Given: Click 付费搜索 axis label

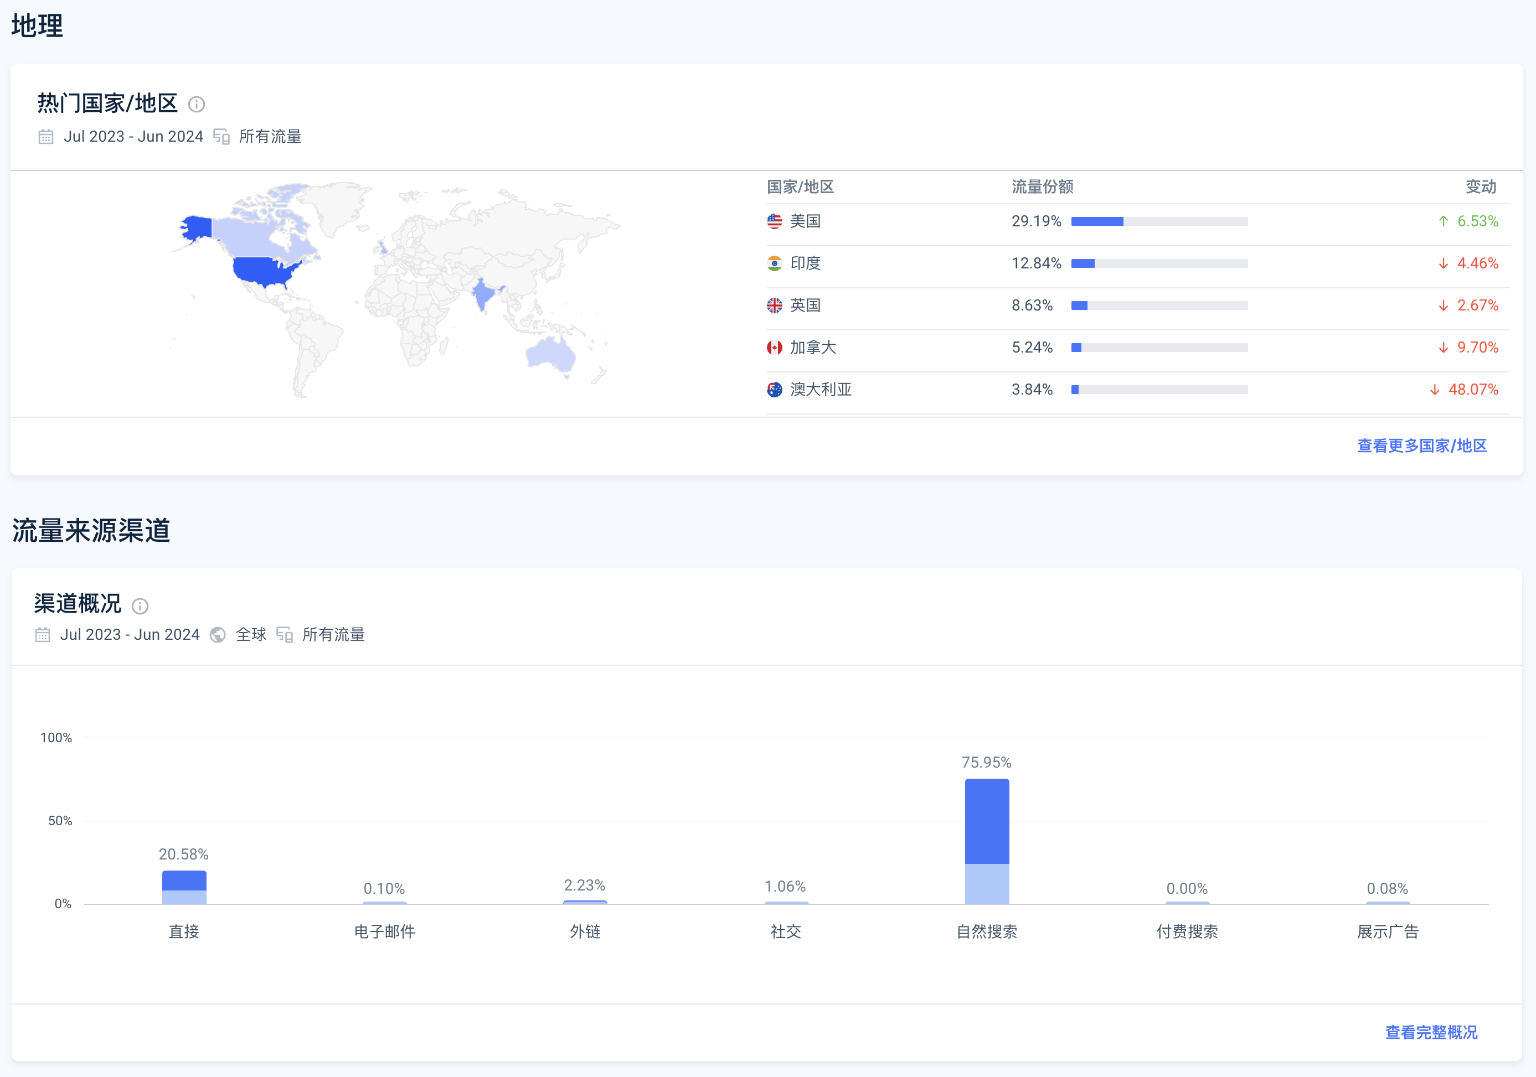Looking at the screenshot, I should 1187,931.
